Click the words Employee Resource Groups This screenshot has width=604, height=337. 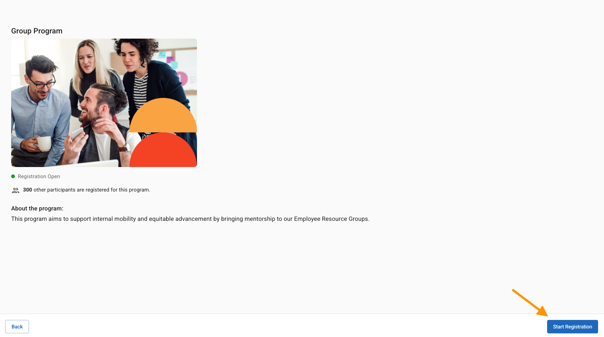click(331, 219)
